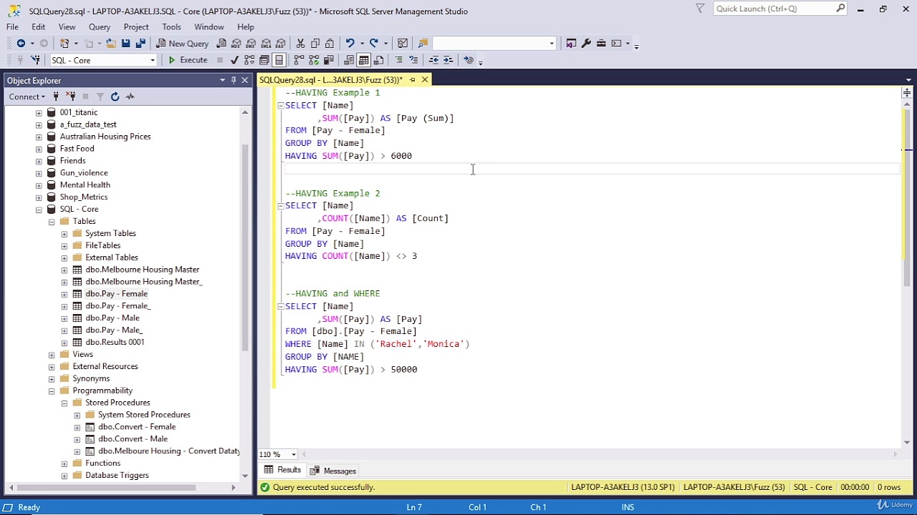Refresh the Object Explorer tree
917x515 pixels.
coord(115,97)
